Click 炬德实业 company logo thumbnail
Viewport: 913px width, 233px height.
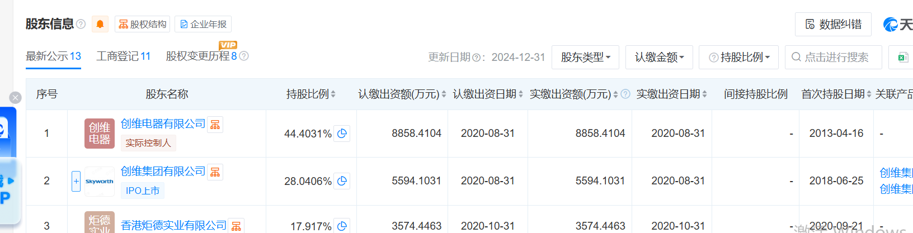click(x=100, y=222)
